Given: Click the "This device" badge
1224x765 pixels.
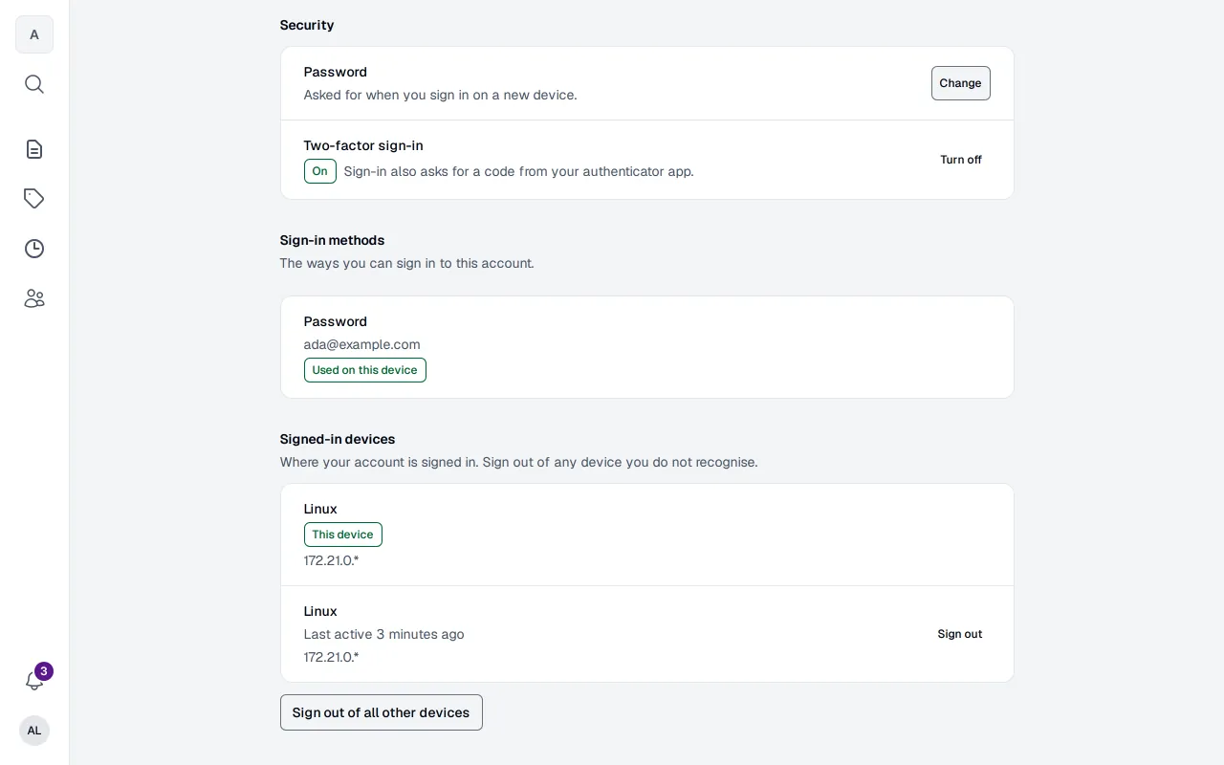Looking at the screenshot, I should tap(343, 535).
